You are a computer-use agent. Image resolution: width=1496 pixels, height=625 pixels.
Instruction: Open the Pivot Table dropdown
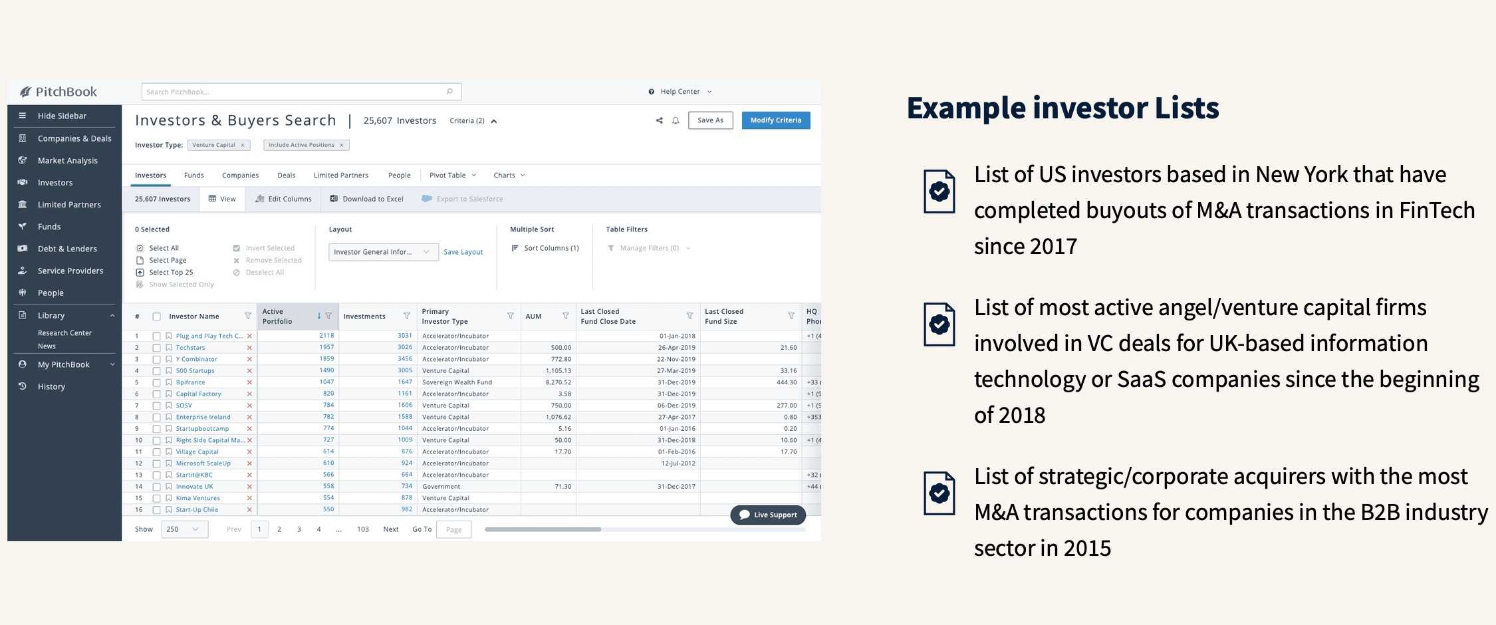tap(453, 176)
